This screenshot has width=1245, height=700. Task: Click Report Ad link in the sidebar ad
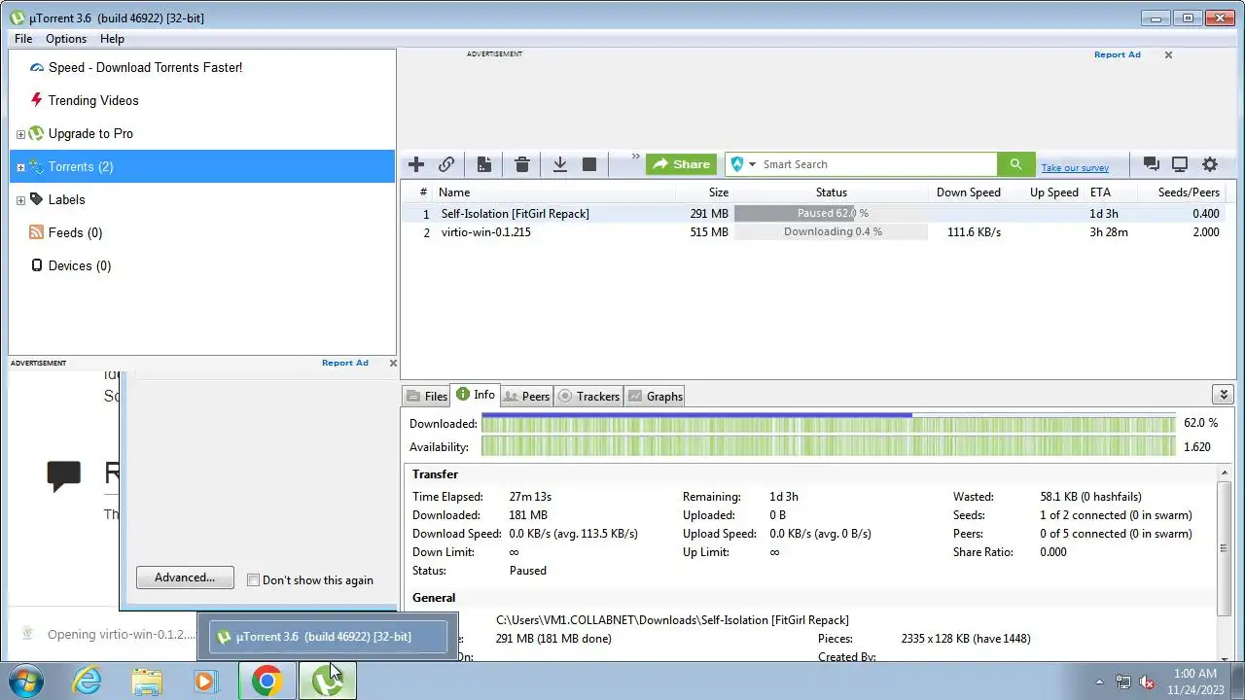click(345, 363)
